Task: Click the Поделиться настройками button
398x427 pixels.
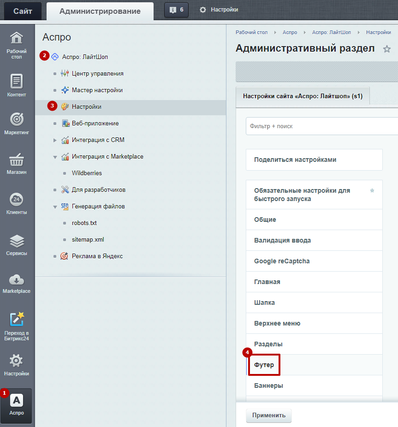Action: coord(314,160)
